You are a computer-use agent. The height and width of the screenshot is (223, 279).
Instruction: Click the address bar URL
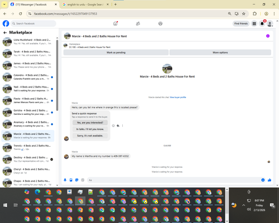(x=65, y=14)
